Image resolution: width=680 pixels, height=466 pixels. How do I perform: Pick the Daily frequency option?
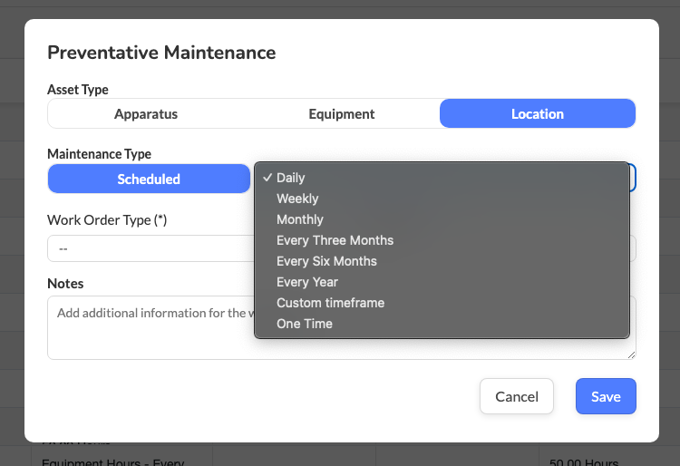point(291,178)
